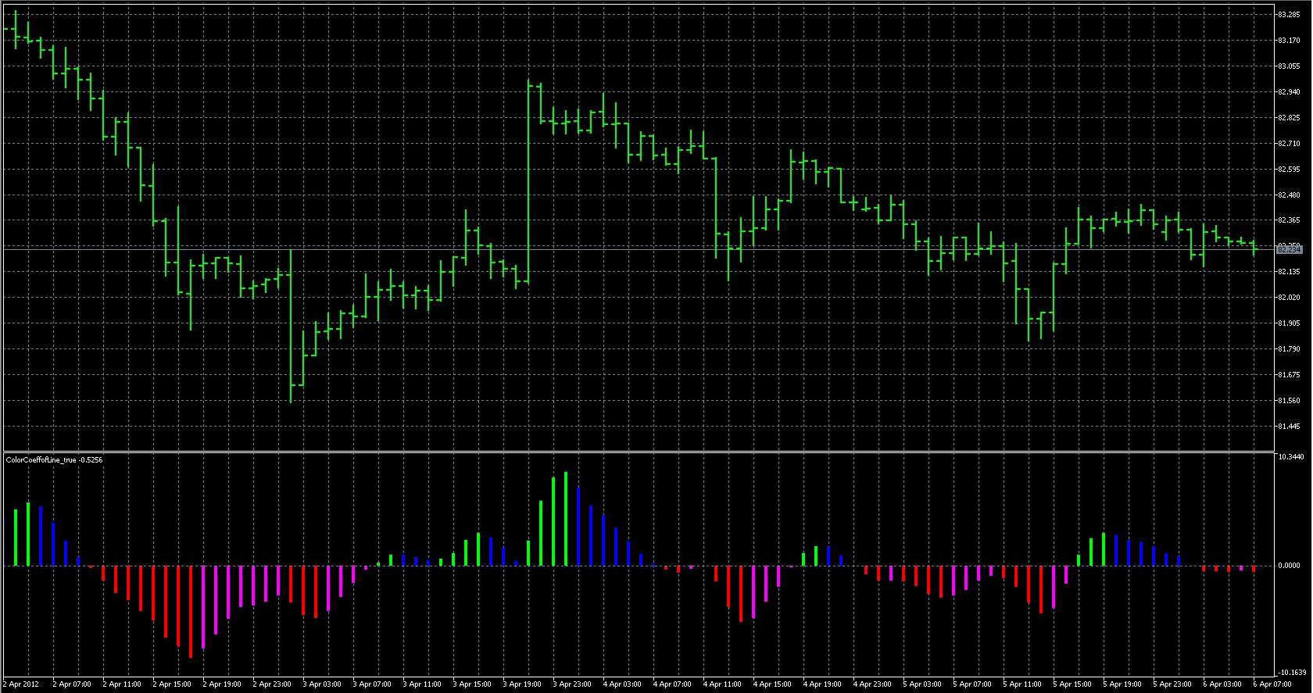The width and height of the screenshot is (1313, 693).
Task: Click the '3 Apr 03:00' time axis label
Action: coord(322,684)
